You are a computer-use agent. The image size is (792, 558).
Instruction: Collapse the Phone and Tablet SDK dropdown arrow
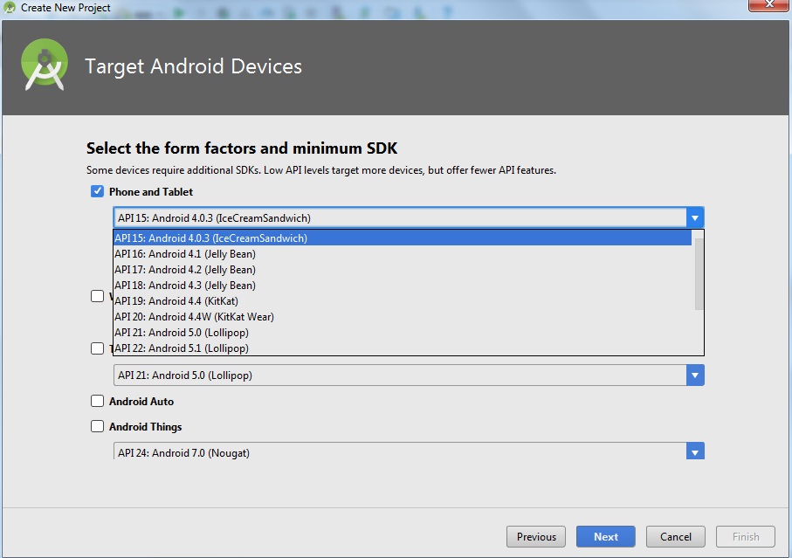(695, 217)
